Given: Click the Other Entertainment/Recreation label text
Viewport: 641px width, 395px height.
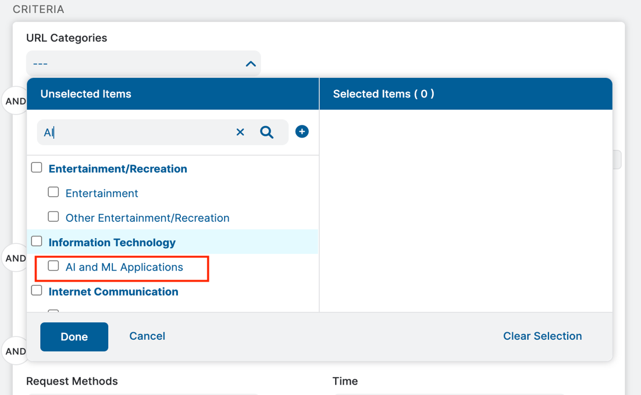Looking at the screenshot, I should tap(147, 218).
